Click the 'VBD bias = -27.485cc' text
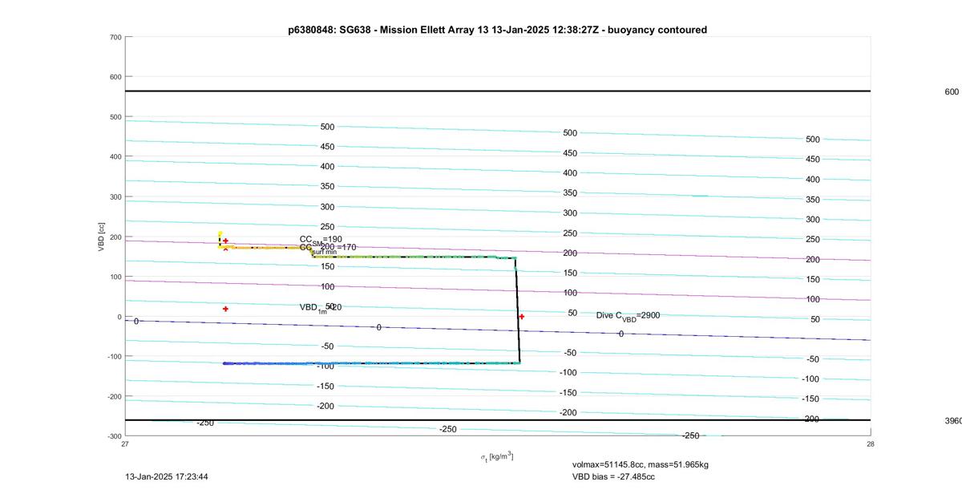Screen dimensions: 962x490 pos(613,476)
